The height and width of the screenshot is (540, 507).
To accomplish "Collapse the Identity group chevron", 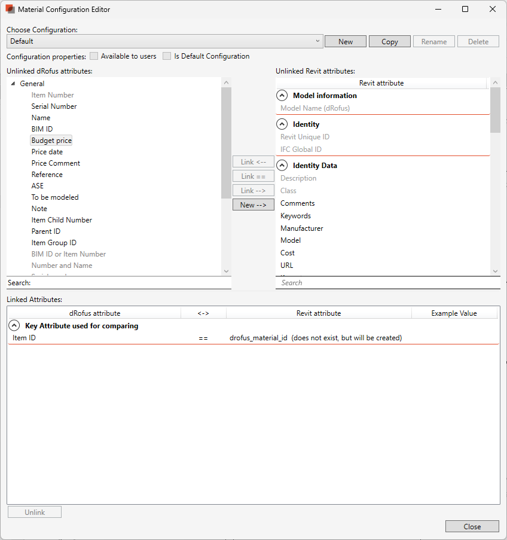I will pos(282,124).
